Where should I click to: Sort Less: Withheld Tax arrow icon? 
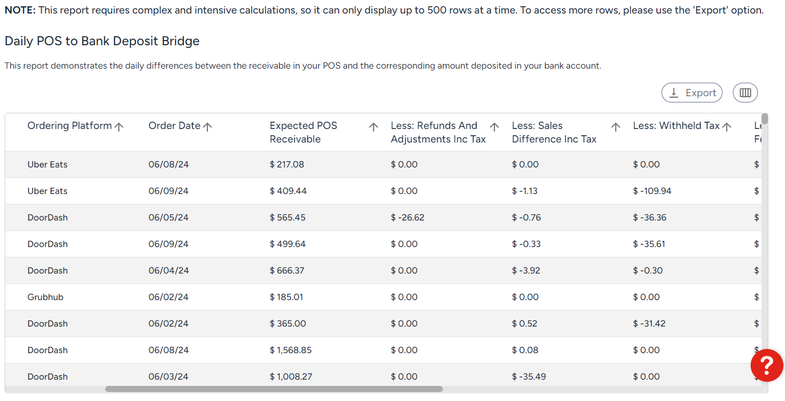coord(727,126)
